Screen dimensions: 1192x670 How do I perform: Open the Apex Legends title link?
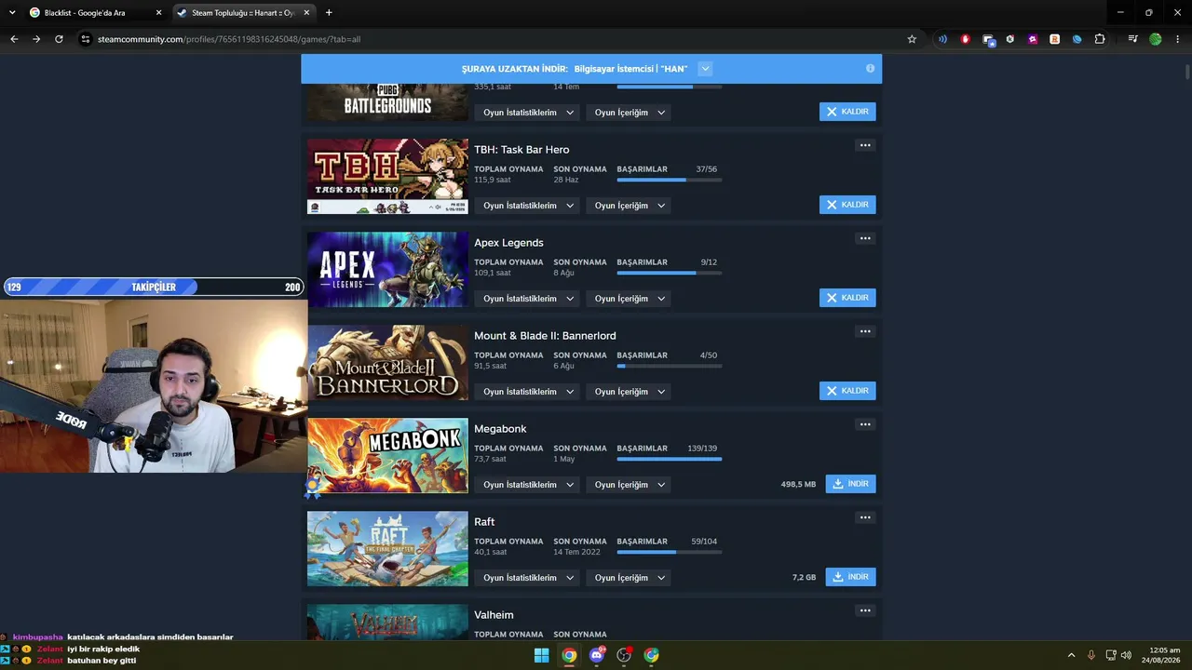coord(508,243)
